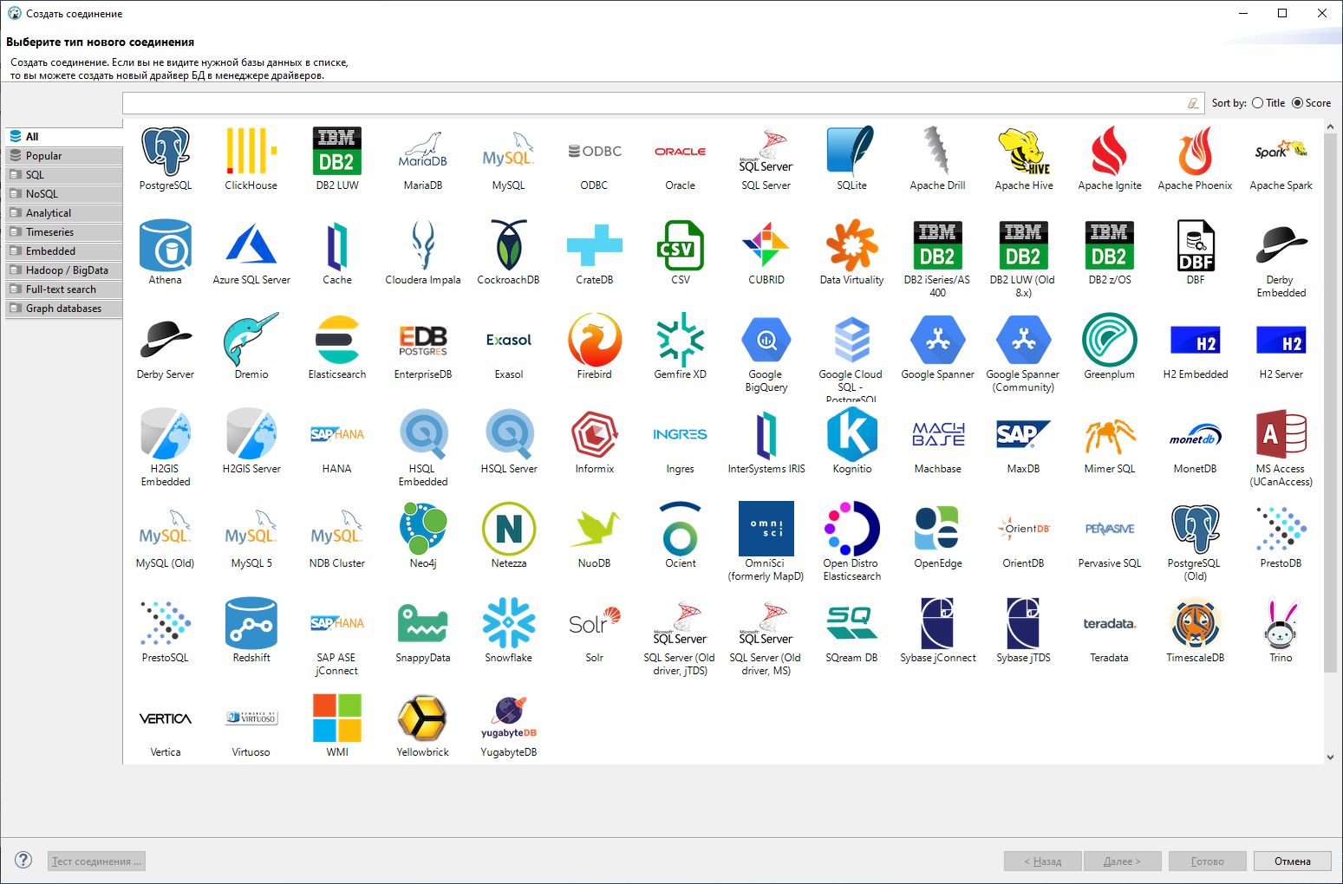Screen dimensions: 1343x884
Task: Pick the Apache Drill icon
Action: click(x=938, y=152)
